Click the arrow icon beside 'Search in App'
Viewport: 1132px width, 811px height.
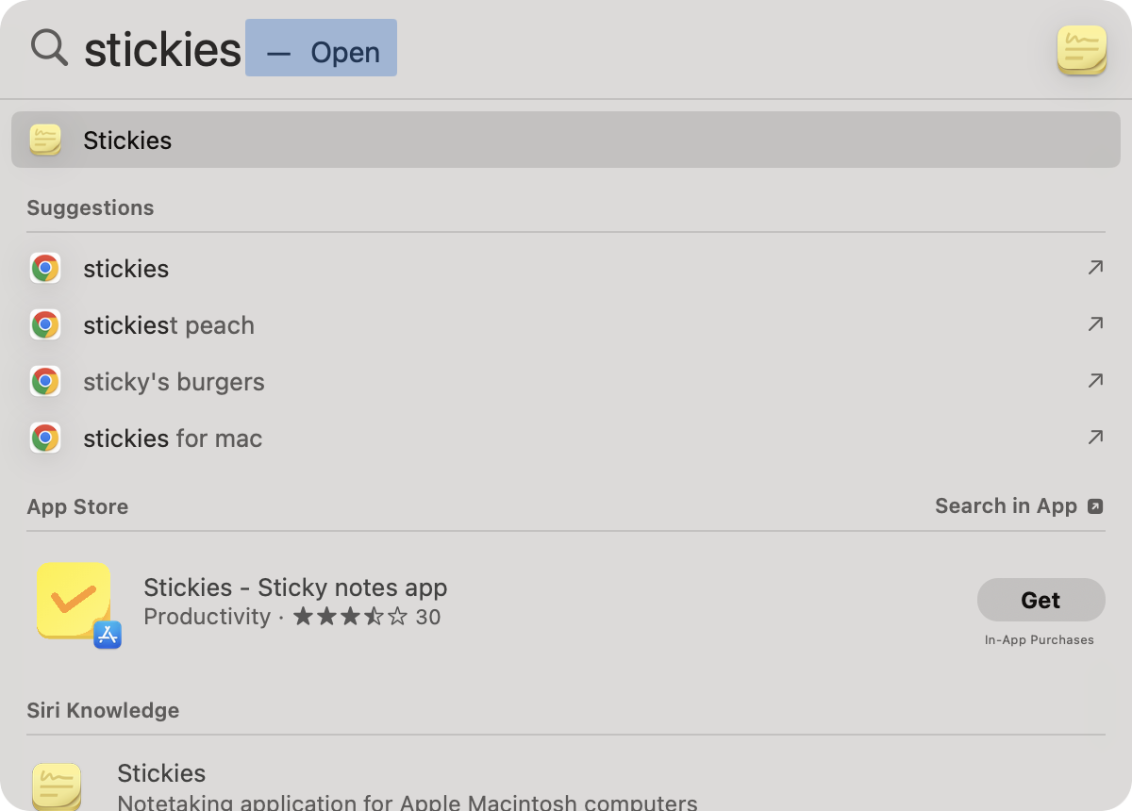click(x=1094, y=506)
